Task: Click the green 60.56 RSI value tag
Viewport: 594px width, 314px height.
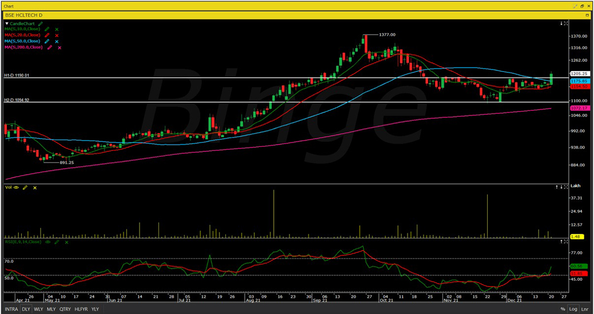Action: click(x=578, y=267)
